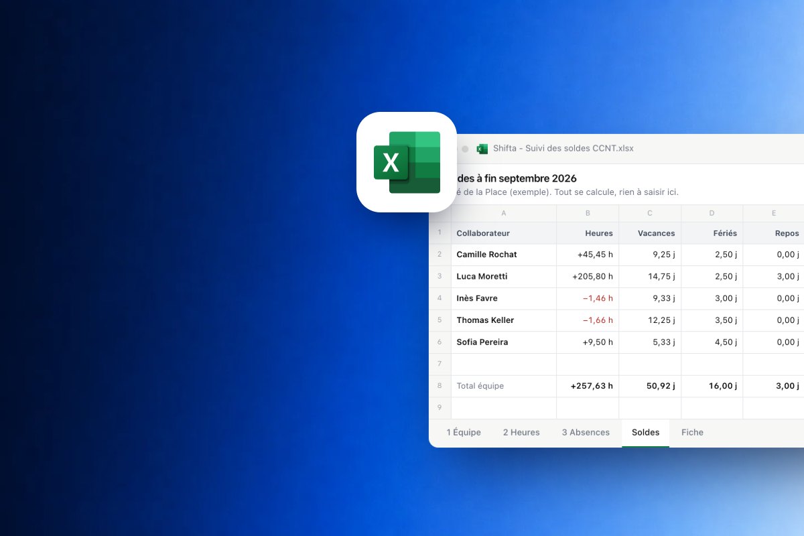Click Luca Moretti's '2,50 j' Fériés cell
Viewport: 804px width, 536px height.
pos(712,276)
